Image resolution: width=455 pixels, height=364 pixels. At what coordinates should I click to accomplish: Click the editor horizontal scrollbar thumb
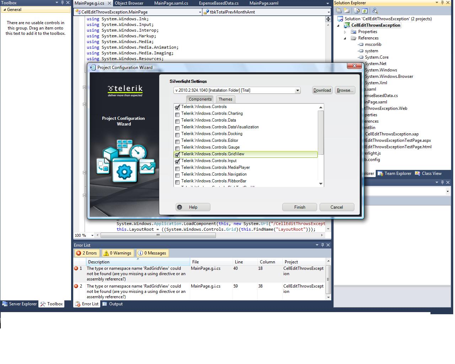(x=158, y=235)
